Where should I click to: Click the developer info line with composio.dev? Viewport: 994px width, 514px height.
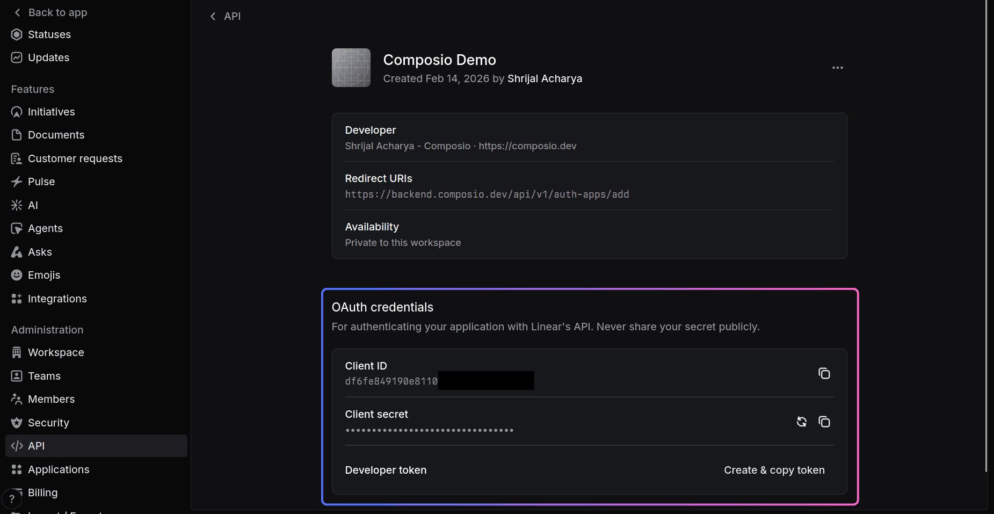tap(461, 146)
